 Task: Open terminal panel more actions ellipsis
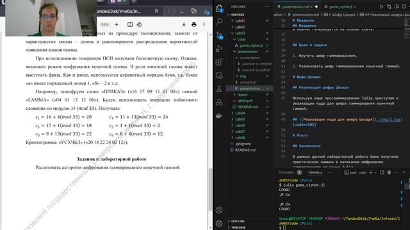(397, 172)
